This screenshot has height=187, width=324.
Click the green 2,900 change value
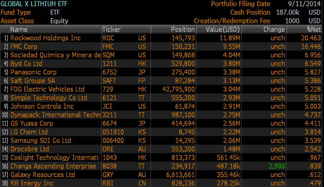coord(277,166)
